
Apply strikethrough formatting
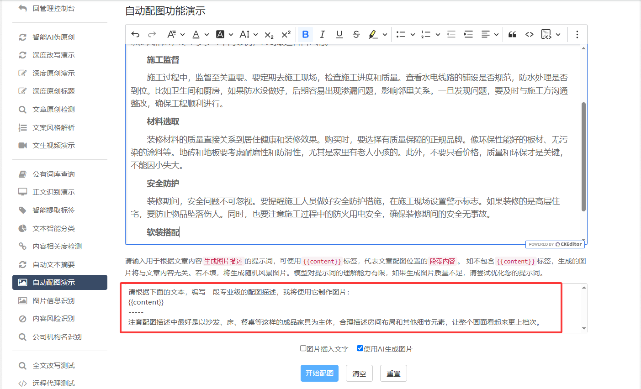point(356,34)
